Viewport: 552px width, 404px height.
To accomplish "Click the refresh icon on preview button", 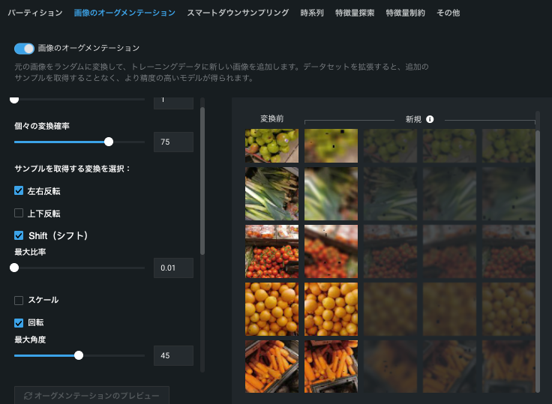I will coord(28,396).
